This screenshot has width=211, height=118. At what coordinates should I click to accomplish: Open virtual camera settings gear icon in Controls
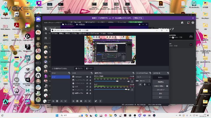click(167, 86)
